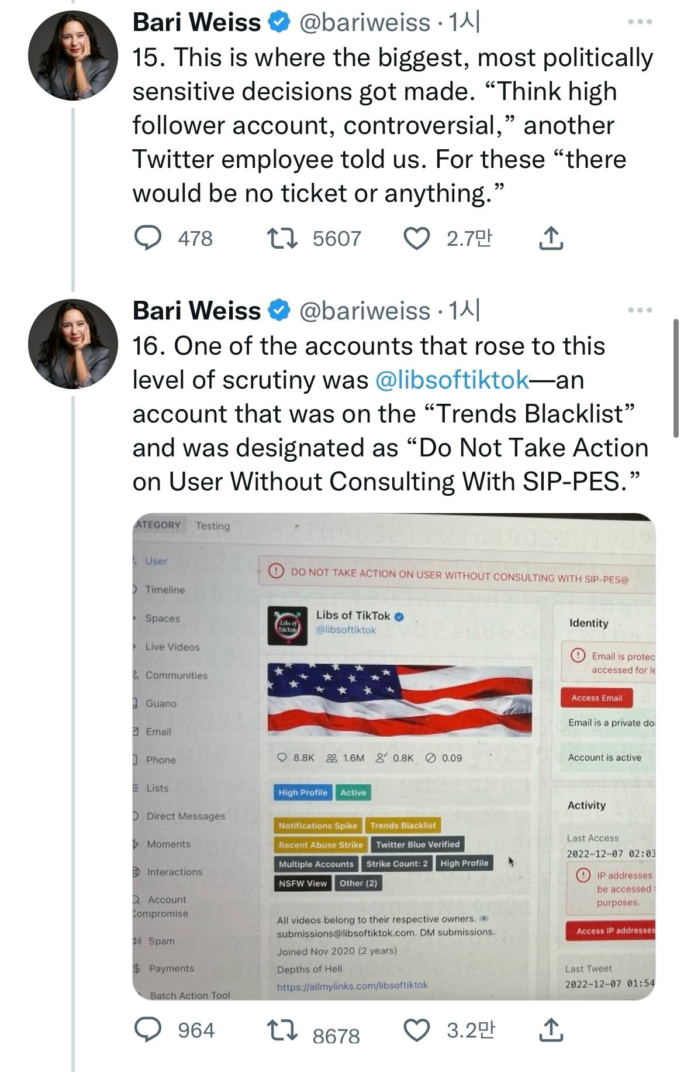Like the tweet with 2.7만 likes

click(417, 238)
